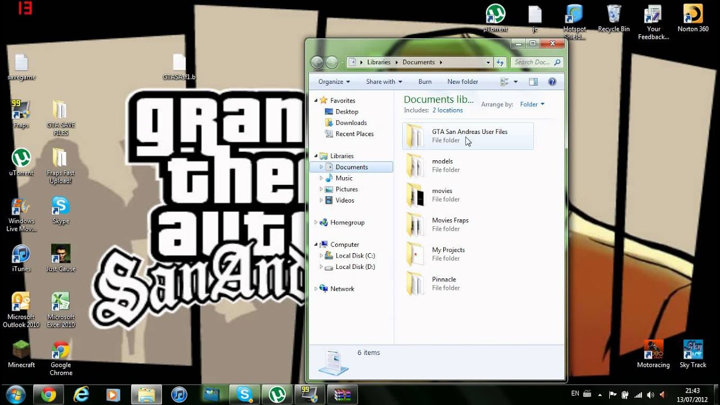This screenshot has width=720, height=405.
Task: Go back using the Explorer back arrow
Action: [x=317, y=62]
